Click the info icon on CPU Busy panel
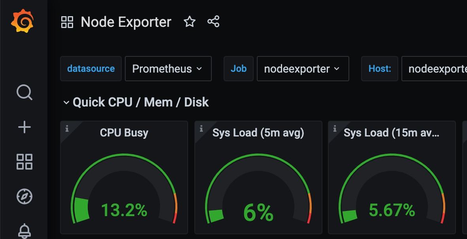The width and height of the screenshot is (467, 239). pyautogui.click(x=67, y=129)
